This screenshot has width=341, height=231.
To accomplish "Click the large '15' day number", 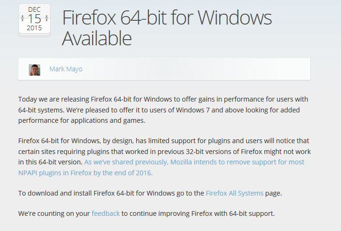I will (x=35, y=19).
